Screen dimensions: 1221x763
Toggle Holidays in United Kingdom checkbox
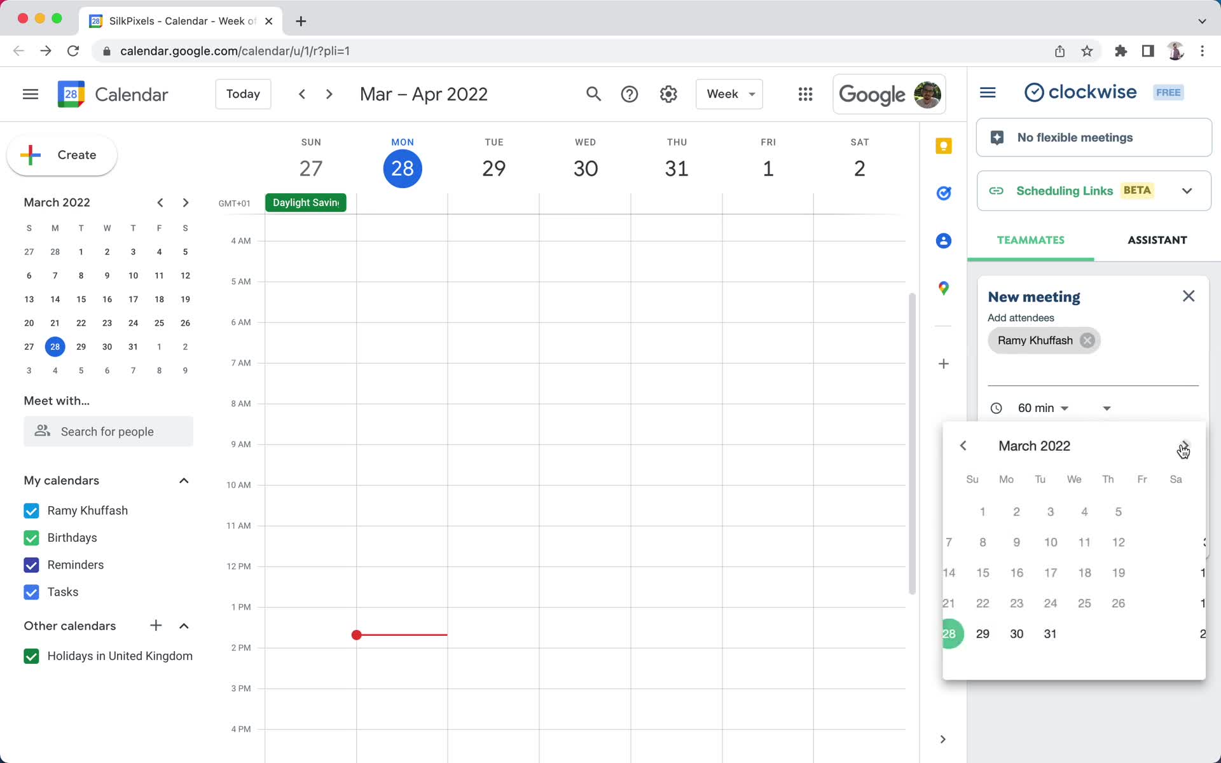[31, 656]
